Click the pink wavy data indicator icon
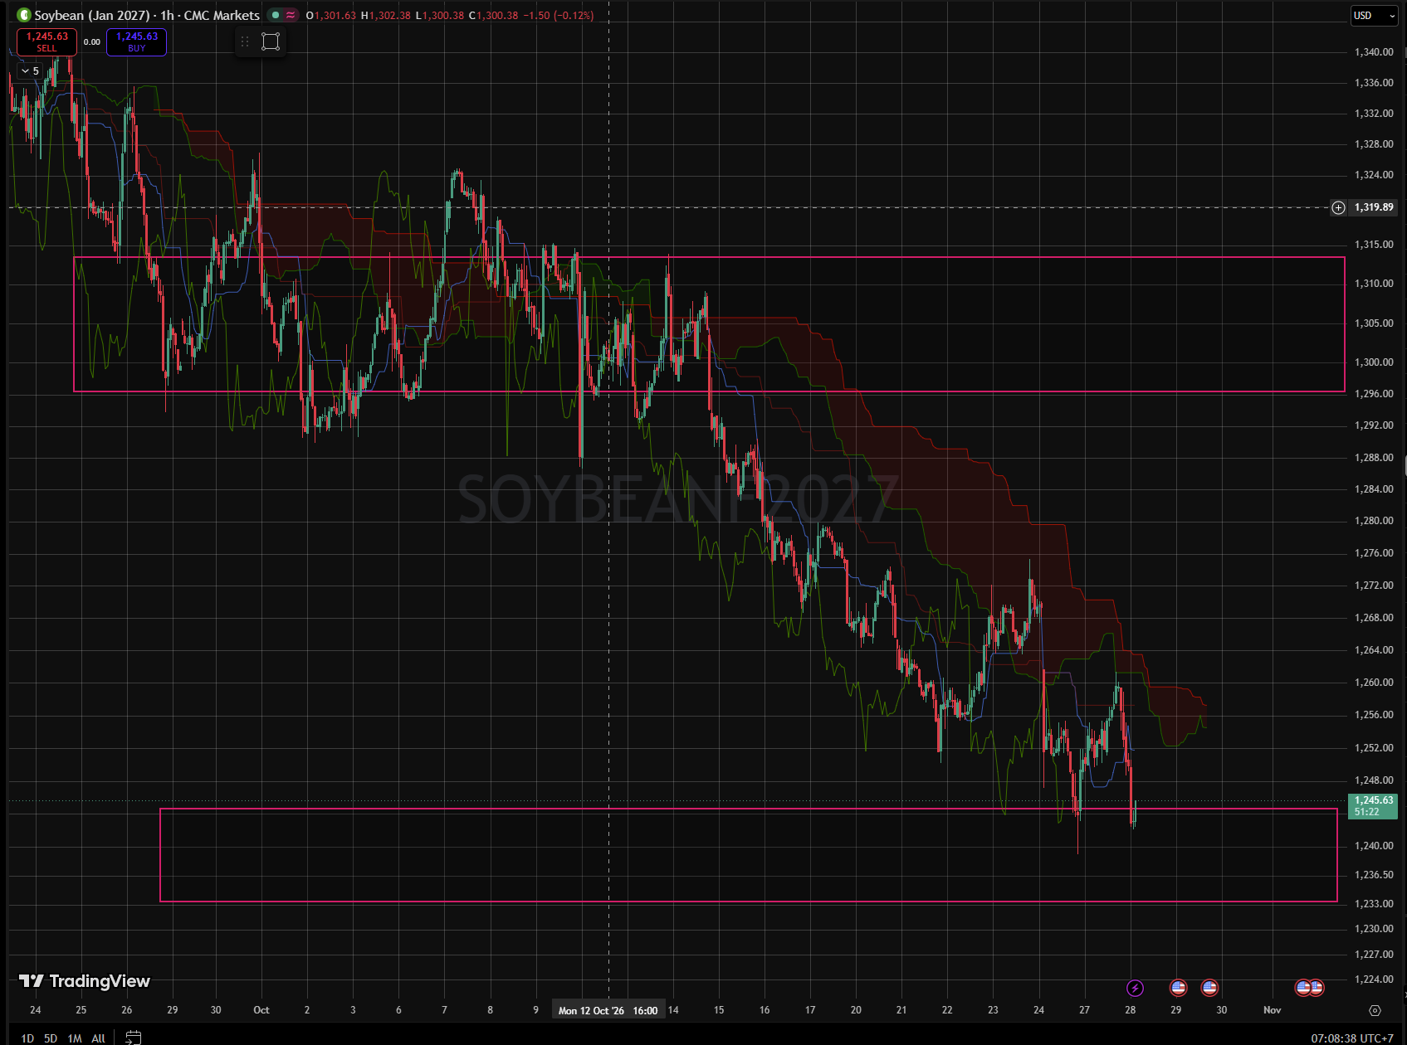 pyautogui.click(x=291, y=15)
